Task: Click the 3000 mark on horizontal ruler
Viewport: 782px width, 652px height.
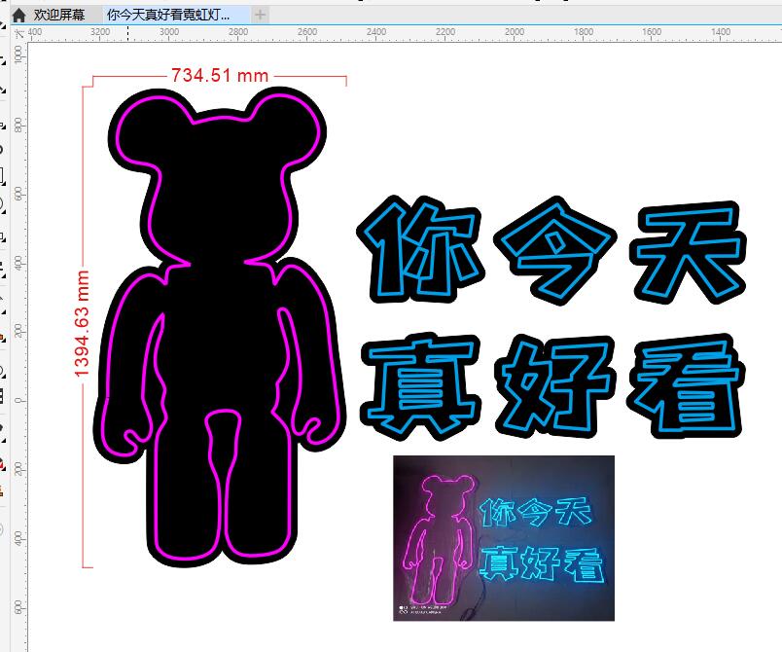Action: pyautogui.click(x=168, y=32)
